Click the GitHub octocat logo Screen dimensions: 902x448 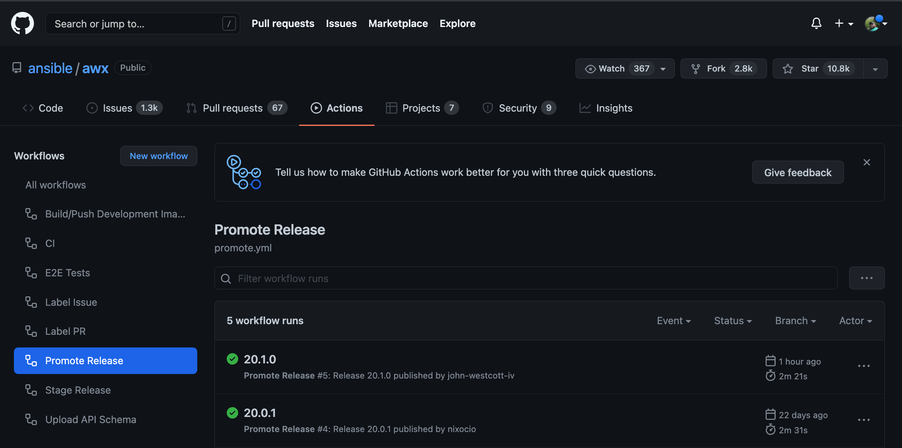(22, 23)
